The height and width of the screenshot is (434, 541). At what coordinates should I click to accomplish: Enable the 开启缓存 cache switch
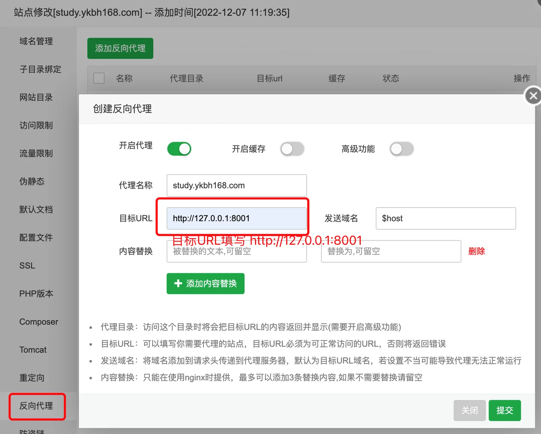(292, 149)
